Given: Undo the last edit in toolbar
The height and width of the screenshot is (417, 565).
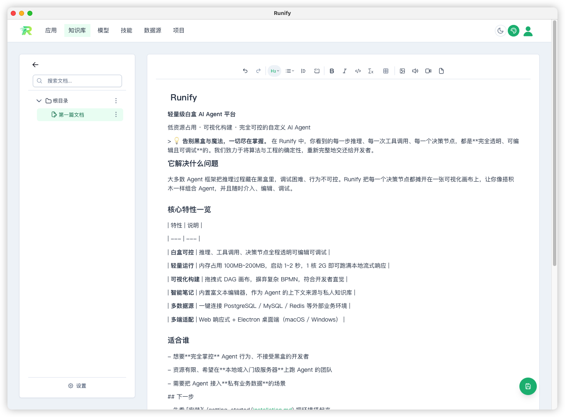Looking at the screenshot, I should point(245,71).
